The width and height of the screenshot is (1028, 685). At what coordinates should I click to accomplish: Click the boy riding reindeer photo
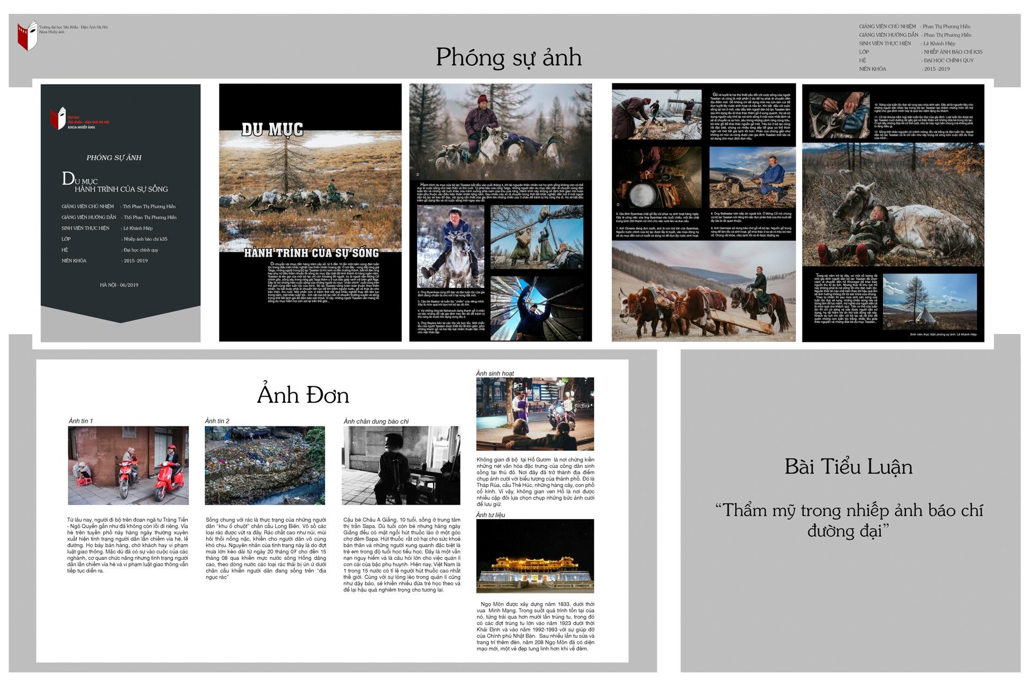point(450,247)
